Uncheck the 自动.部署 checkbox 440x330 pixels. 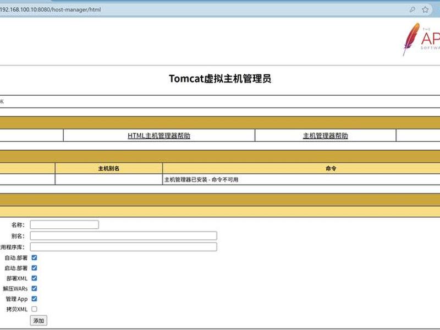coord(34,257)
